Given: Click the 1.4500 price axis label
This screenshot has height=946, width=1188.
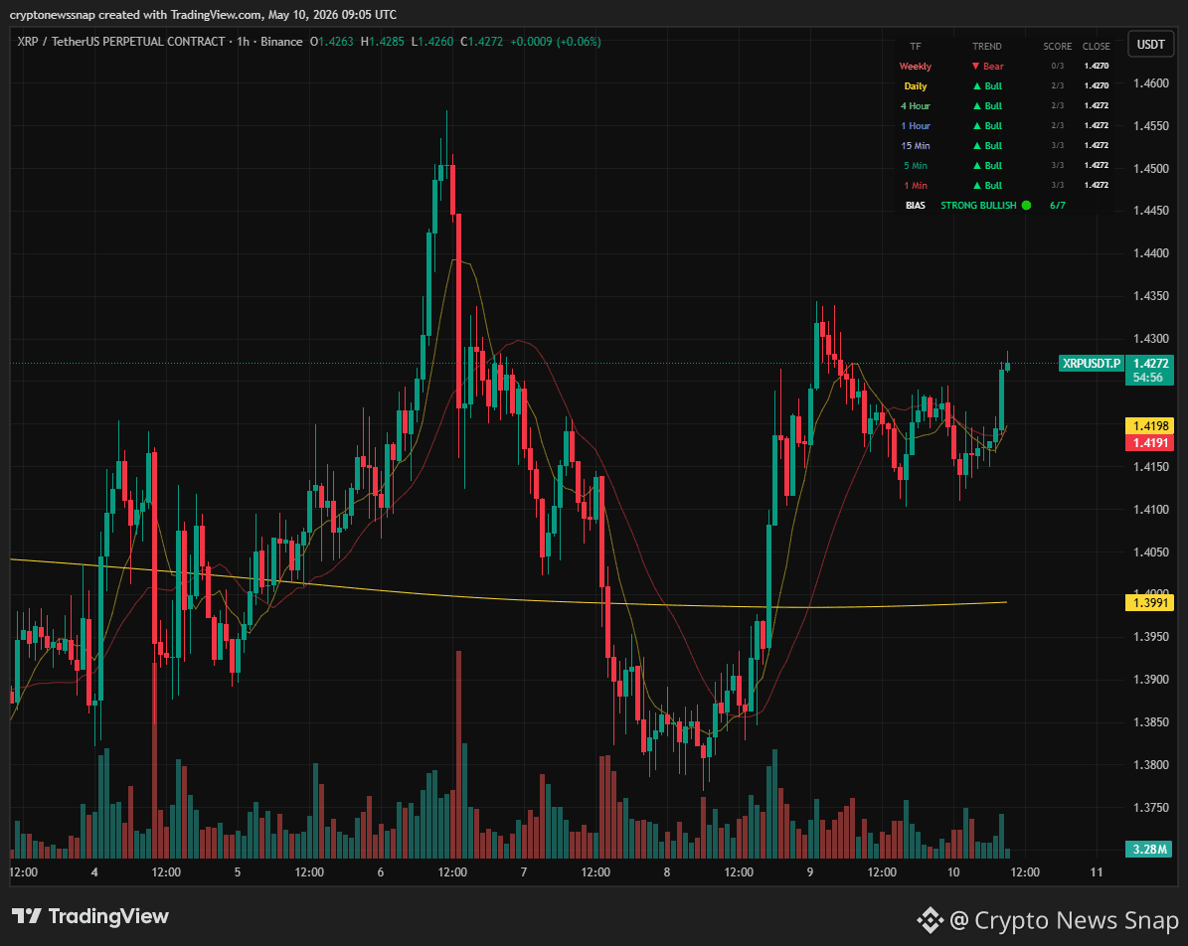Looking at the screenshot, I should coord(1151,168).
